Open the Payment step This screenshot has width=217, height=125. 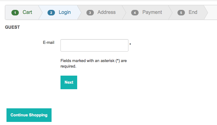coord(152,12)
